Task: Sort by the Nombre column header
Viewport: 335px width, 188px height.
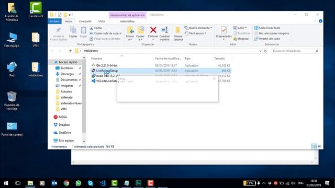Action: 96,58
